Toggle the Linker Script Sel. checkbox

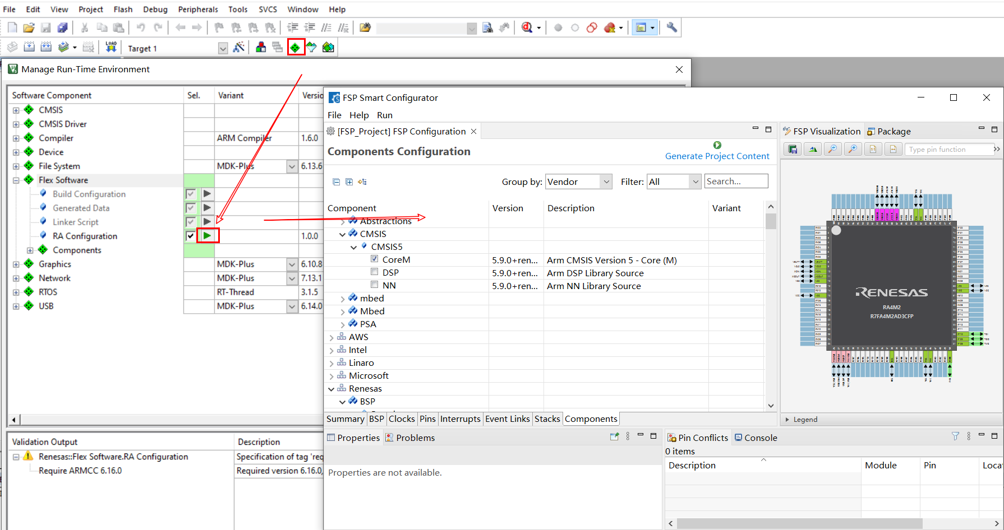pos(191,222)
